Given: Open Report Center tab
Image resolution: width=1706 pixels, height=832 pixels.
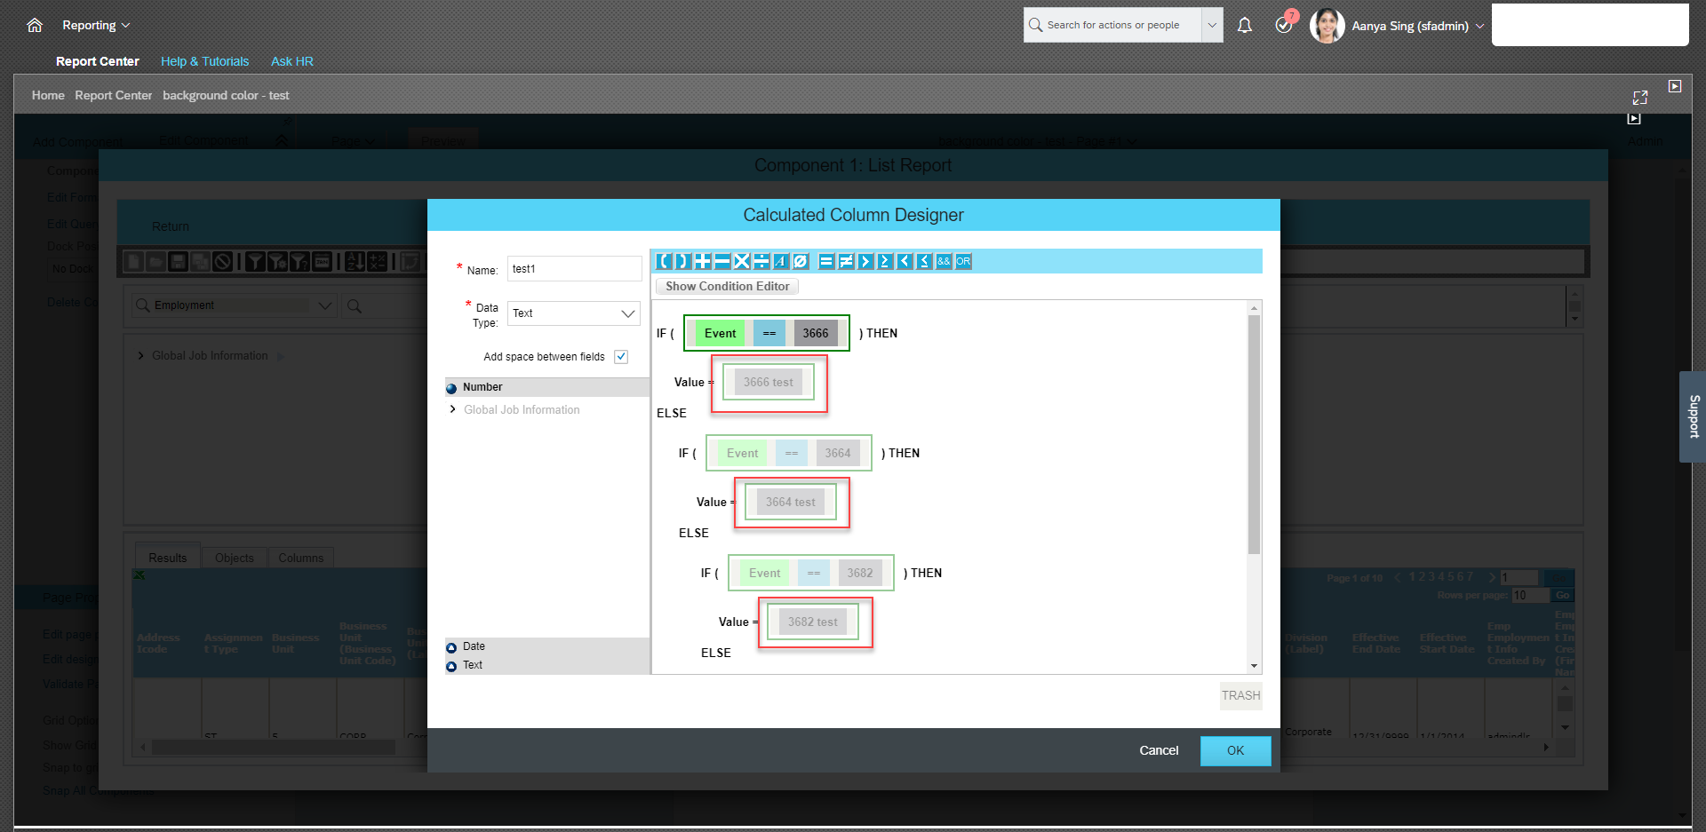Looking at the screenshot, I should point(98,61).
